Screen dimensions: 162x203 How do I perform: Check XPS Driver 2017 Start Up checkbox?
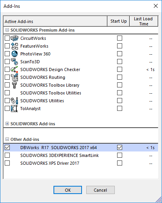[119, 163]
